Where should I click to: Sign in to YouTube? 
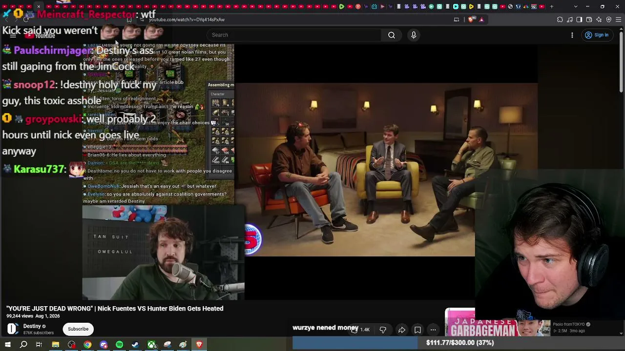point(597,35)
